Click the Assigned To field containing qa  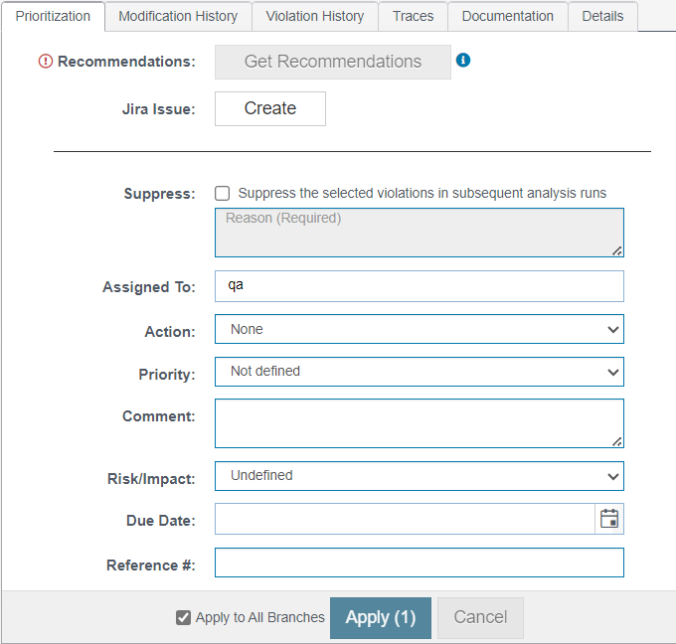tap(420, 286)
